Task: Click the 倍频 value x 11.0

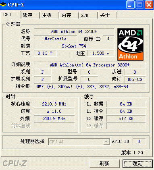Action: coord(54,111)
